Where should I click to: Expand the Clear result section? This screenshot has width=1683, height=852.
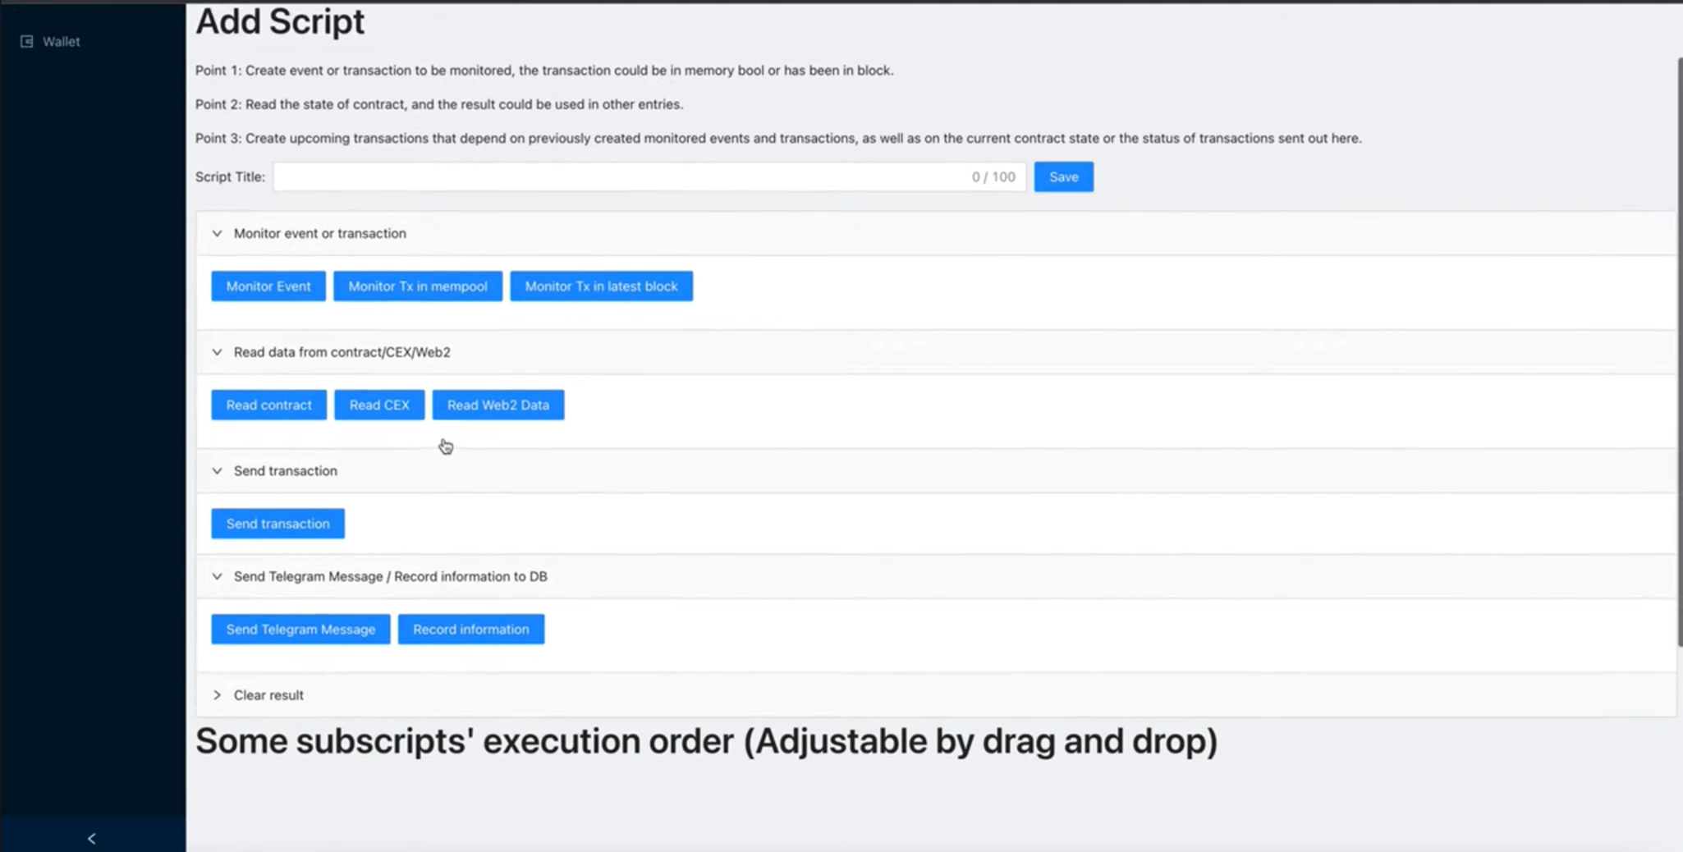[217, 694]
